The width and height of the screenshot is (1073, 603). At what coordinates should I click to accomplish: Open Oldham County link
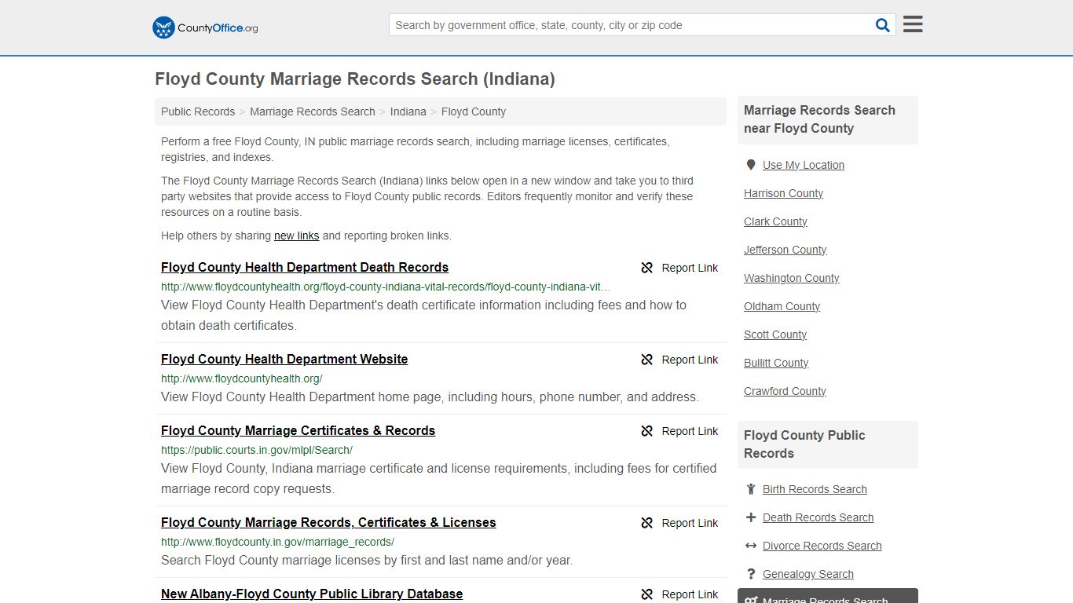782,306
